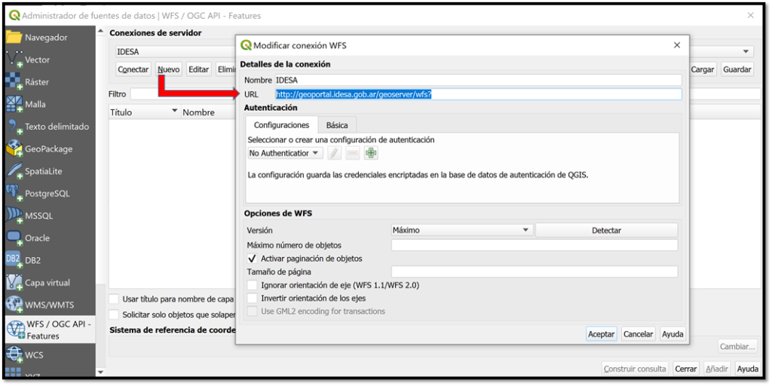The width and height of the screenshot is (772, 386).
Task: Click the Guardar connections button
Action: pyautogui.click(x=737, y=69)
